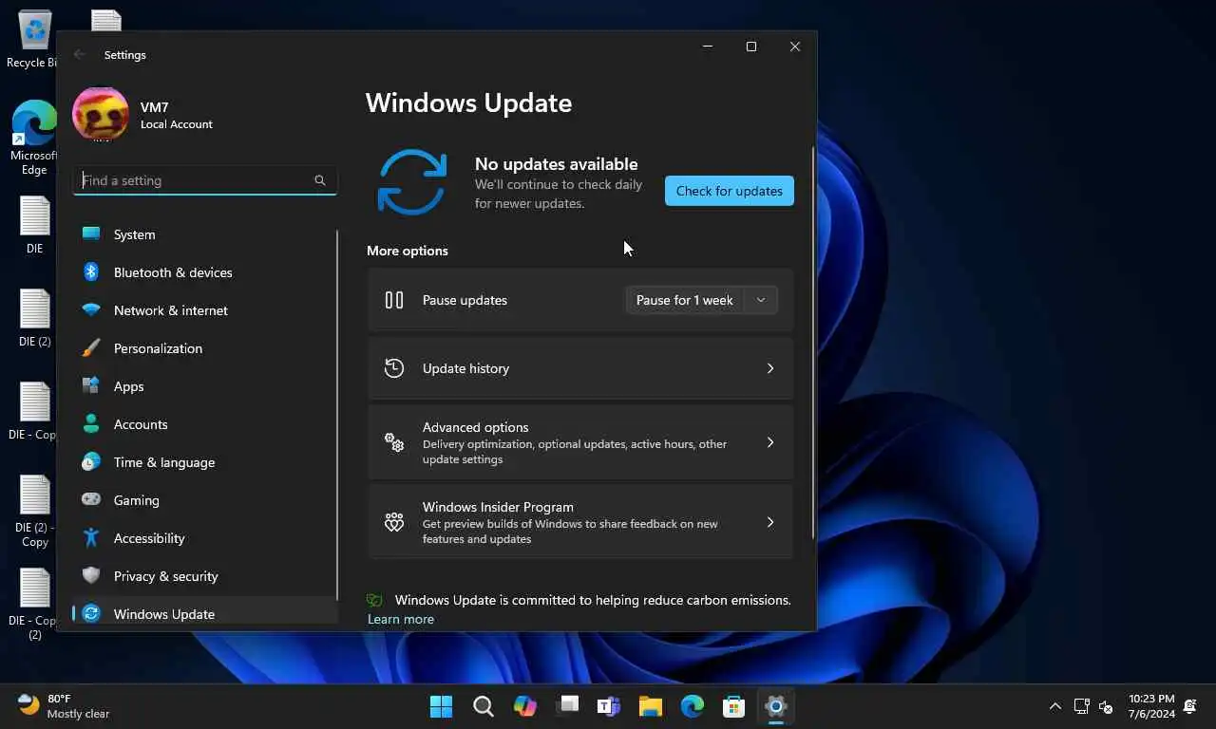The height and width of the screenshot is (729, 1216).
Task: Open System settings via its monitor icon
Action: coord(91,234)
